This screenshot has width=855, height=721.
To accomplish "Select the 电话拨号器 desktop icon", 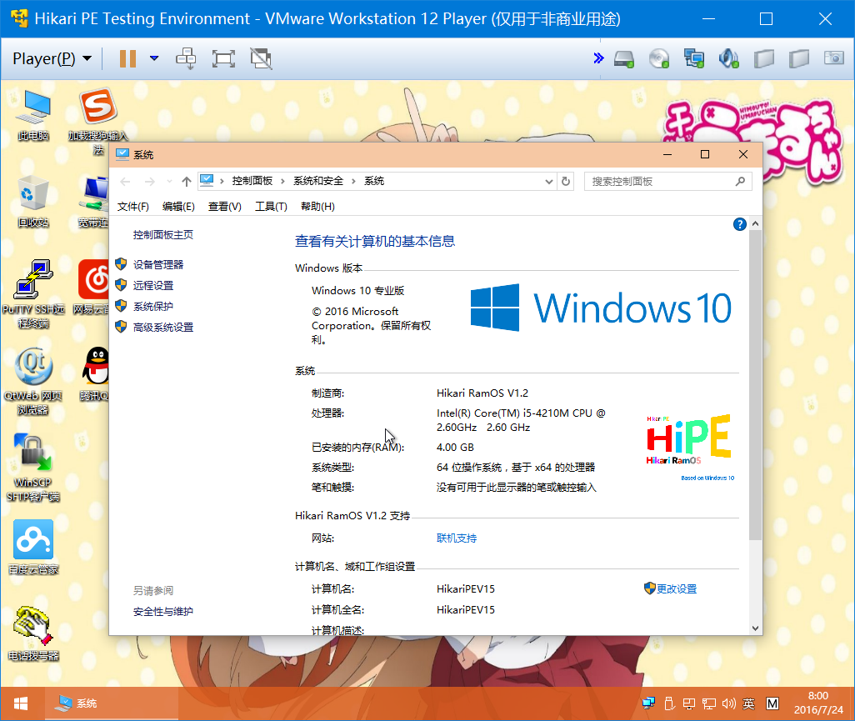I will (33, 633).
